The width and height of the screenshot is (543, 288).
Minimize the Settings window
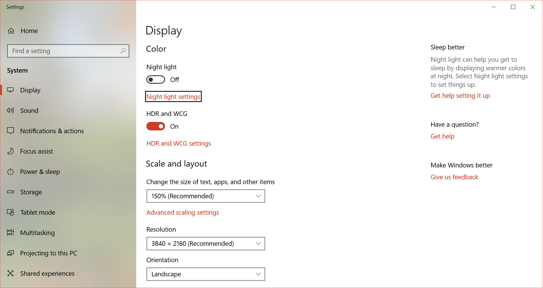pos(494,7)
